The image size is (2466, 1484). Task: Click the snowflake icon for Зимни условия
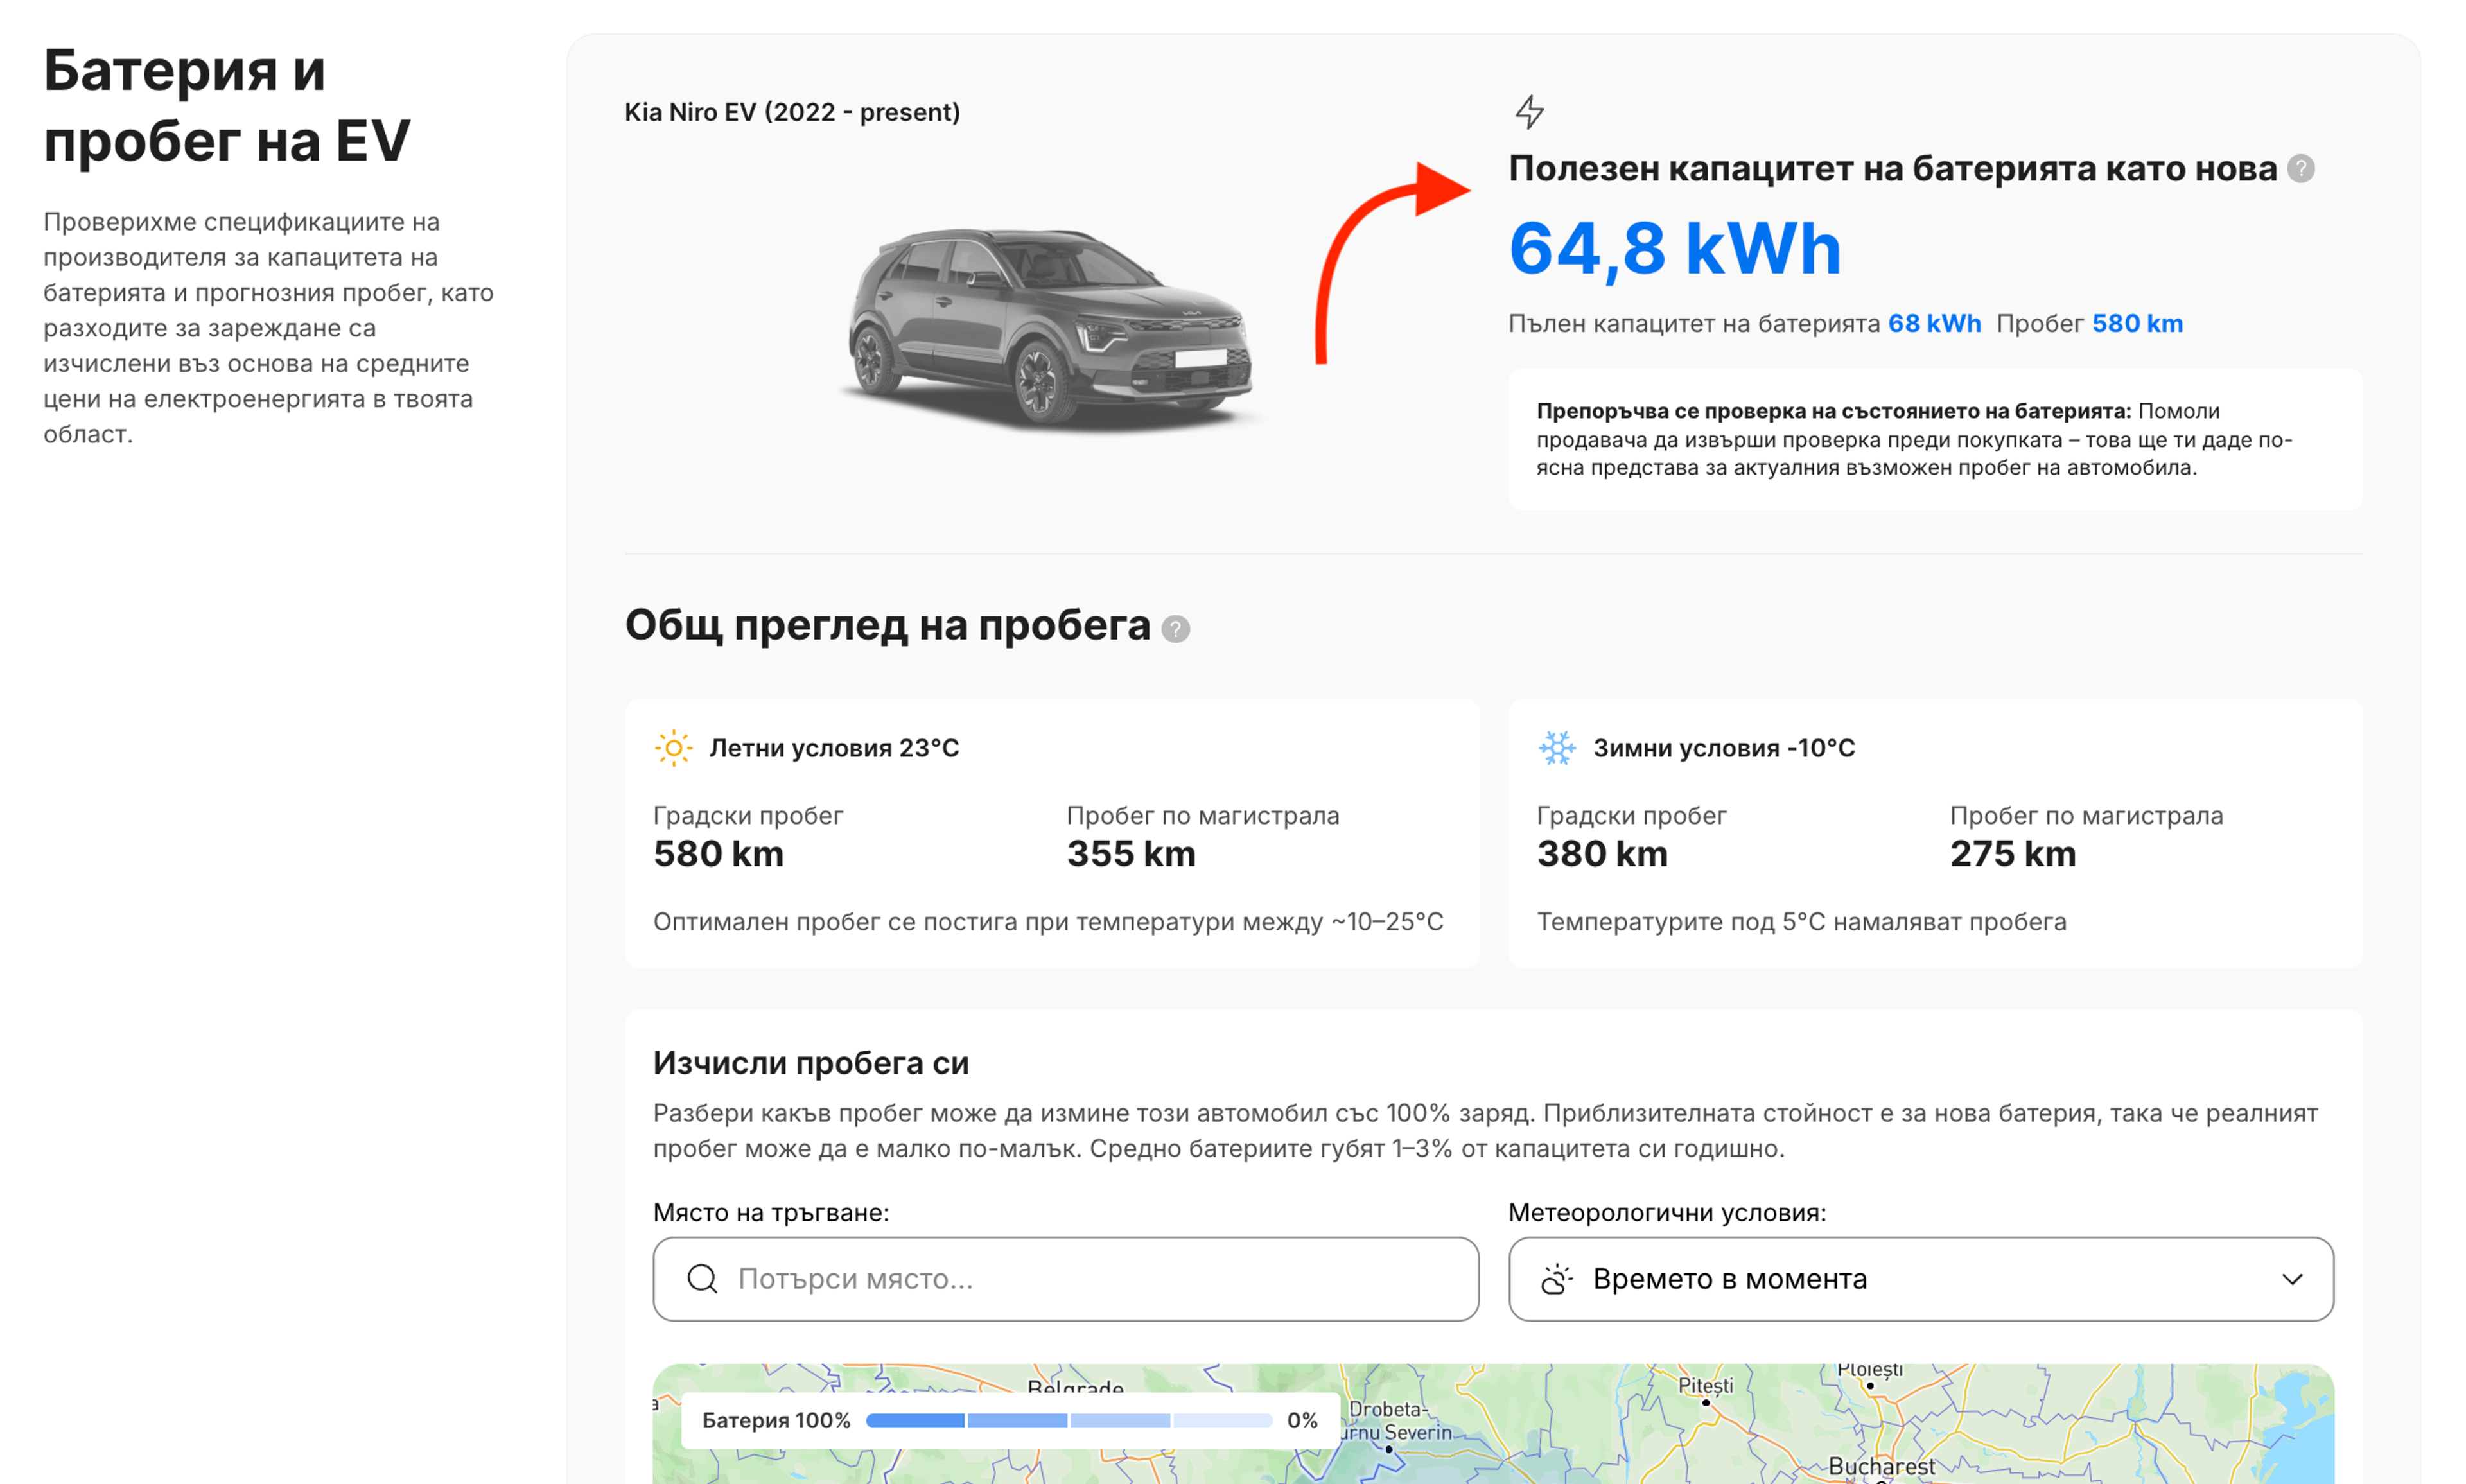(1557, 748)
